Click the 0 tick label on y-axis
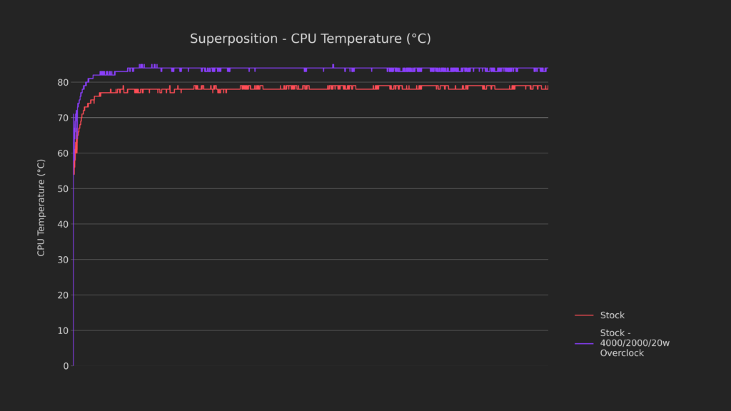Viewport: 731px width, 411px height. (x=66, y=366)
